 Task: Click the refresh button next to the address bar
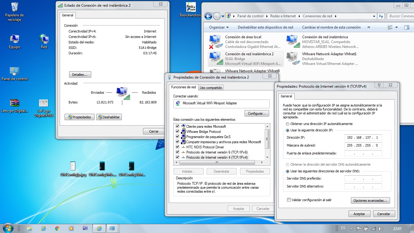pos(381,16)
